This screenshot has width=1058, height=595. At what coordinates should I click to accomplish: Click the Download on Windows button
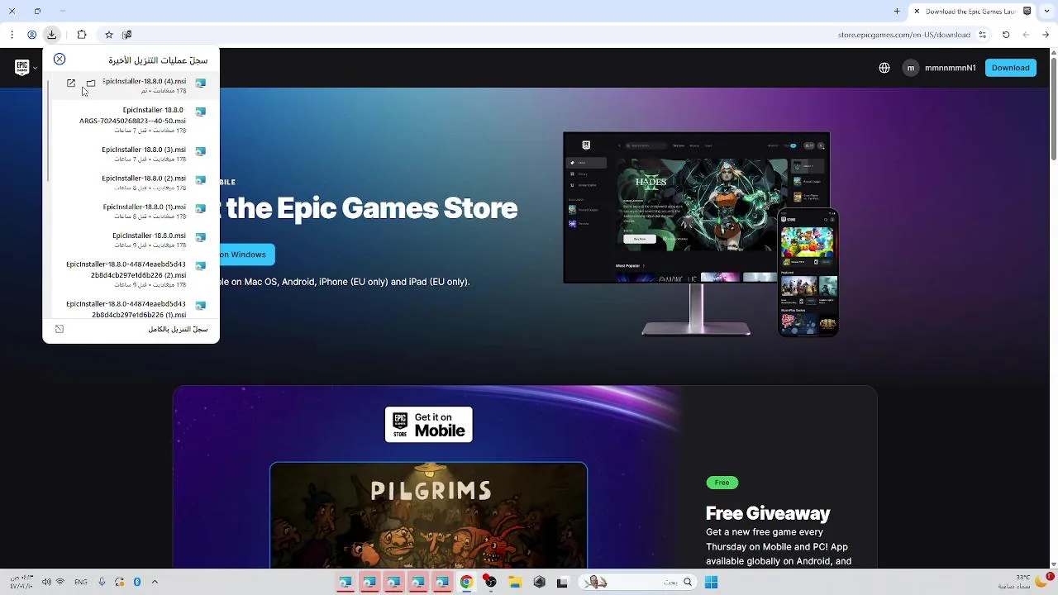245,255
